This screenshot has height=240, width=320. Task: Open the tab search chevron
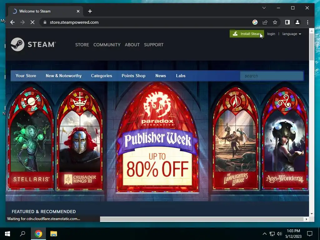[x=264, y=8]
